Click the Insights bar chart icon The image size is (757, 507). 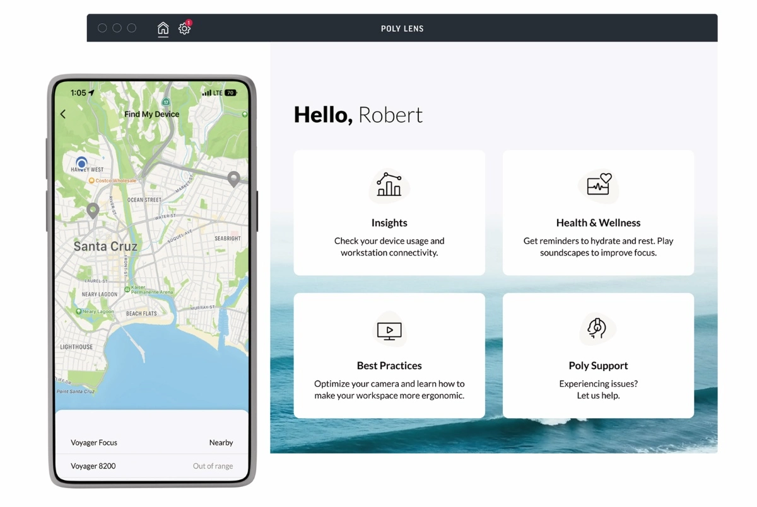click(389, 185)
